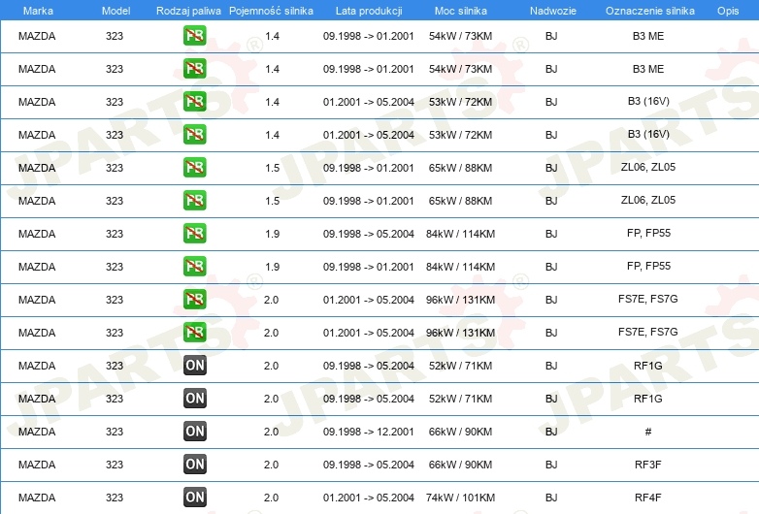This screenshot has height=514, width=759.
Task: Click the Rodzaj paliwa column header
Action: coord(187,10)
